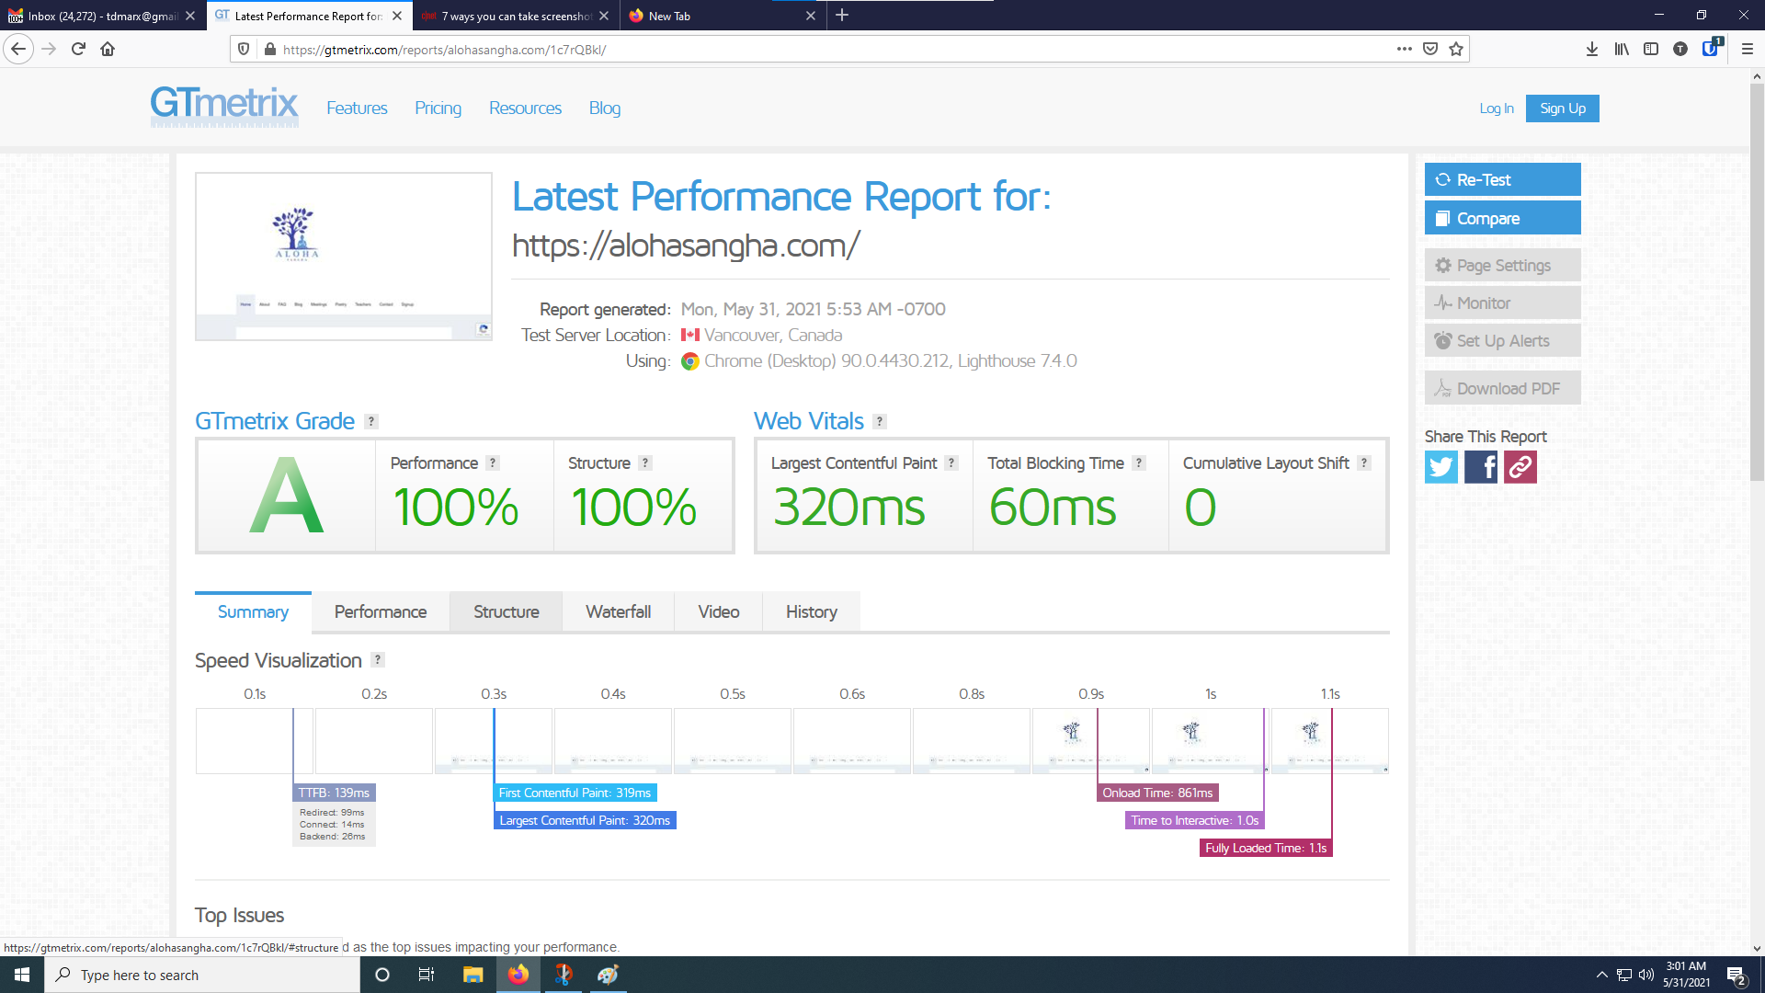Image resolution: width=1765 pixels, height=993 pixels.
Task: Save page to Pocket icon
Action: click(1430, 49)
